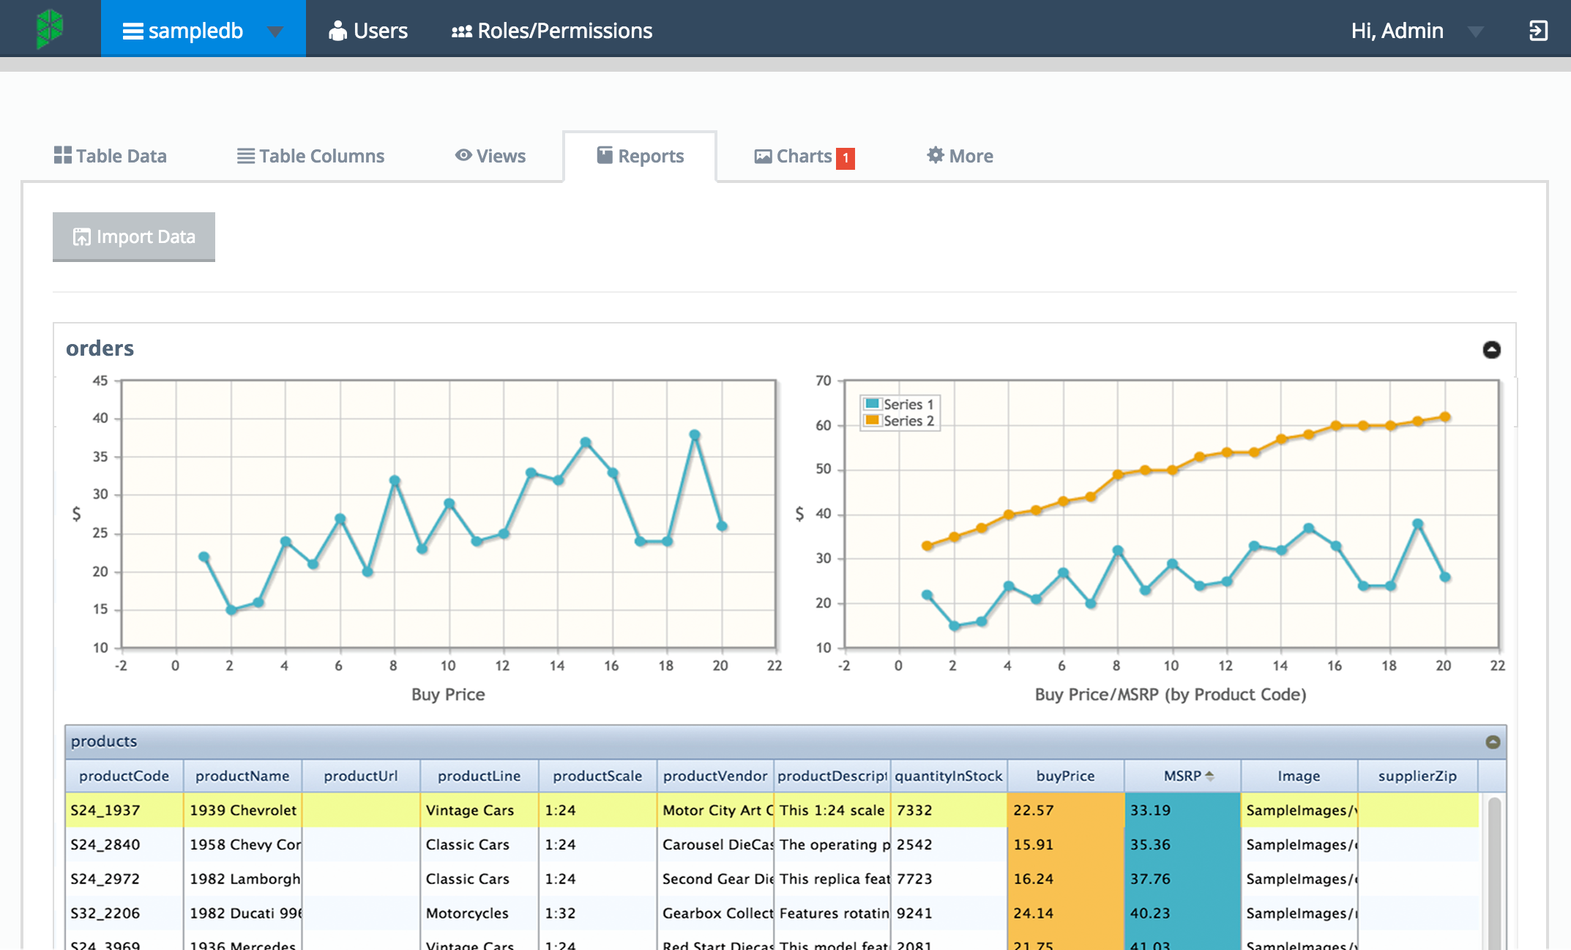1571x950 pixels.
Task: Collapse the products table panel
Action: click(x=1493, y=742)
